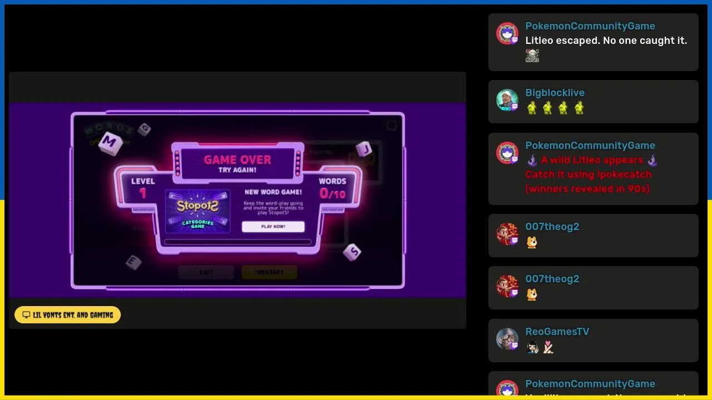
Task: Open ReoGamesTV's username link
Action: click(x=557, y=332)
